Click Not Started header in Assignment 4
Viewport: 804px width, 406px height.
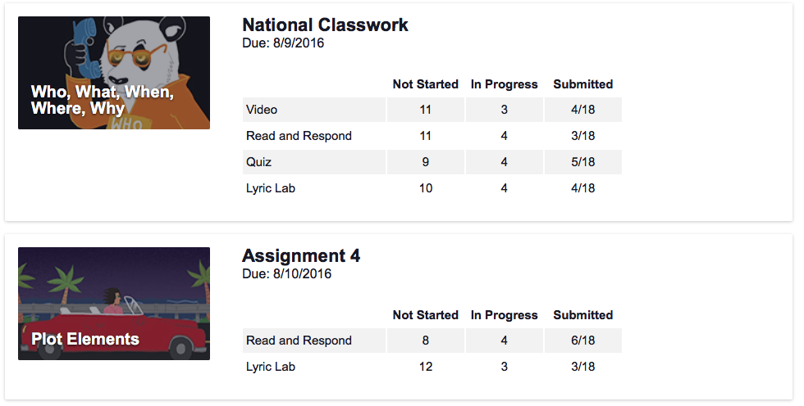425,315
